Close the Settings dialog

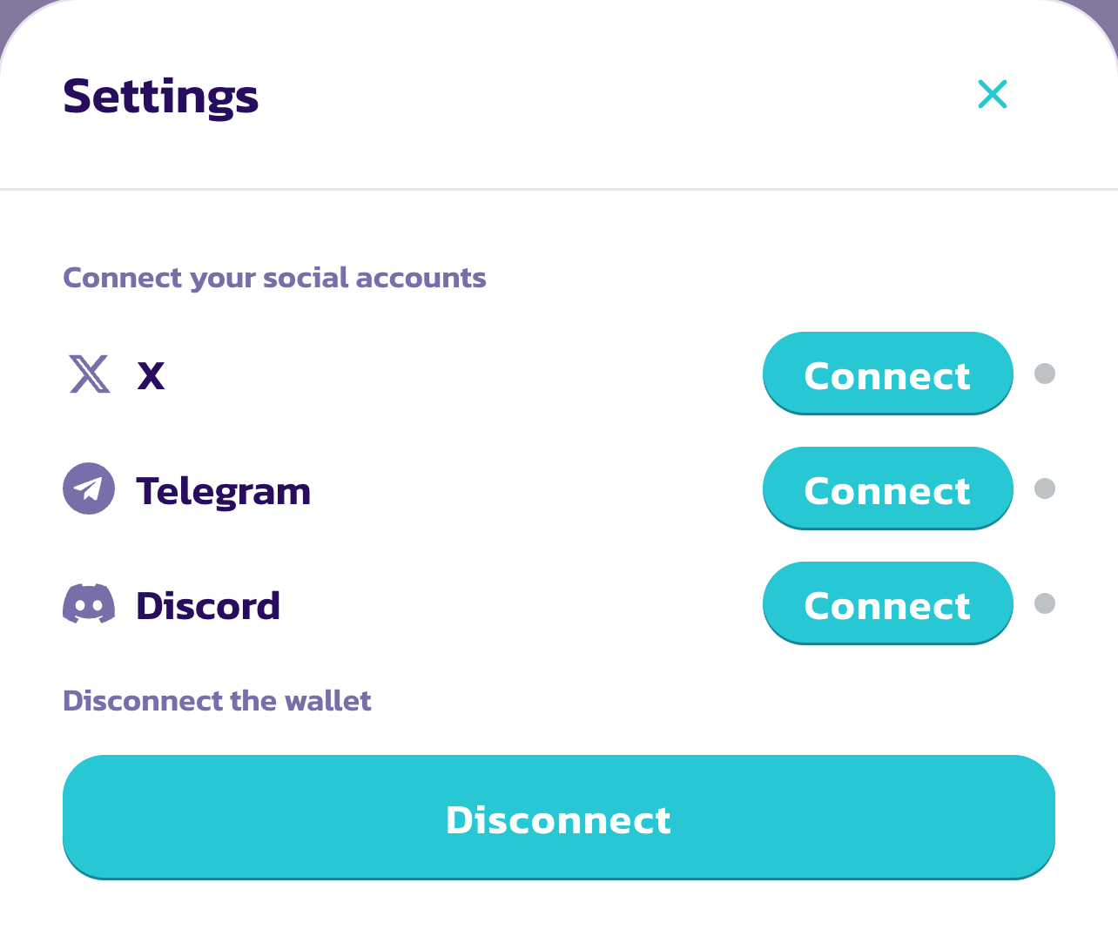pos(992,94)
